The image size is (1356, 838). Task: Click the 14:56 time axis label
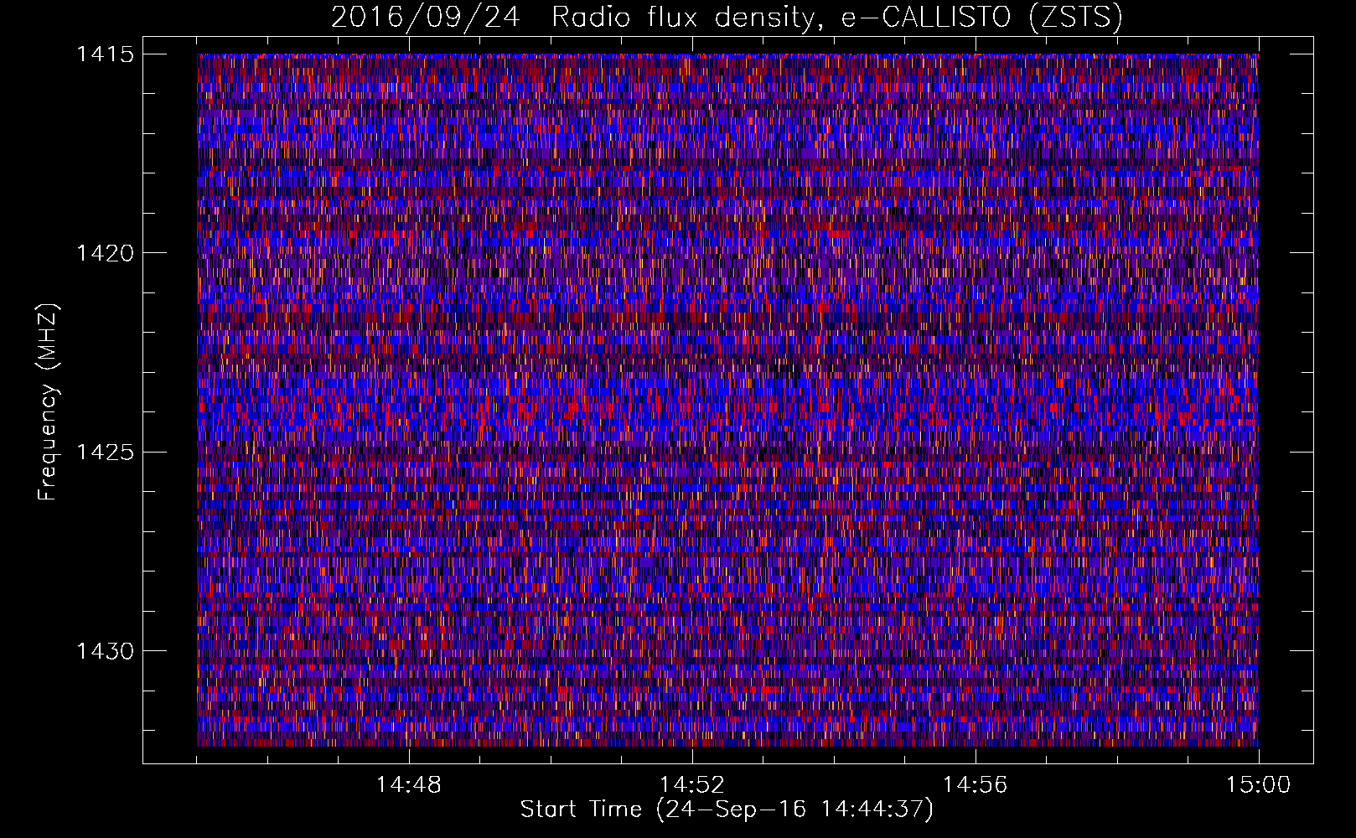coord(975,785)
